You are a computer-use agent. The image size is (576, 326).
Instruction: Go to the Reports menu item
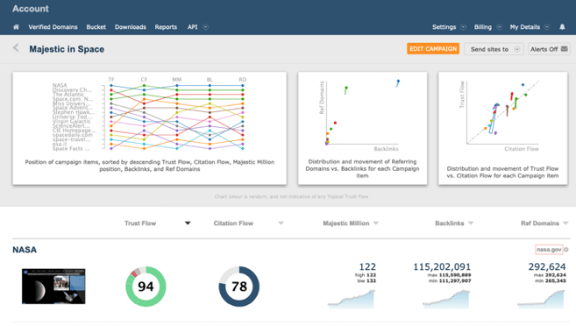tap(166, 27)
